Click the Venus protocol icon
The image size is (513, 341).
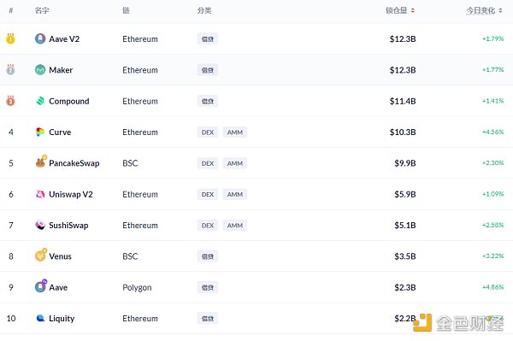40,256
